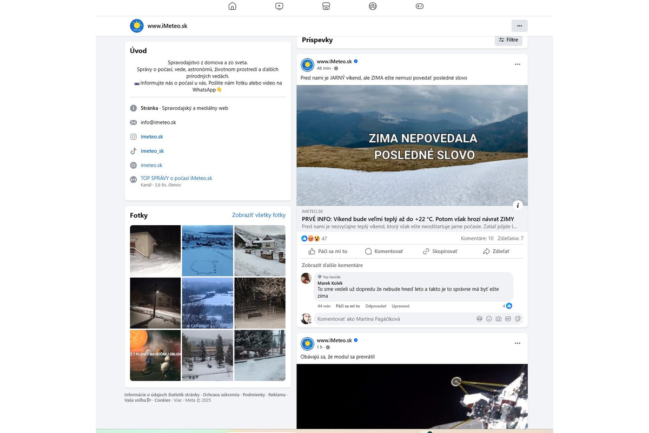Open the 4 likes reaction on the comment

click(x=507, y=306)
